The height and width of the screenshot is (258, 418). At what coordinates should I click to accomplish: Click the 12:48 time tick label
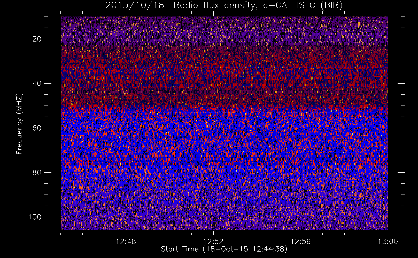click(126, 242)
